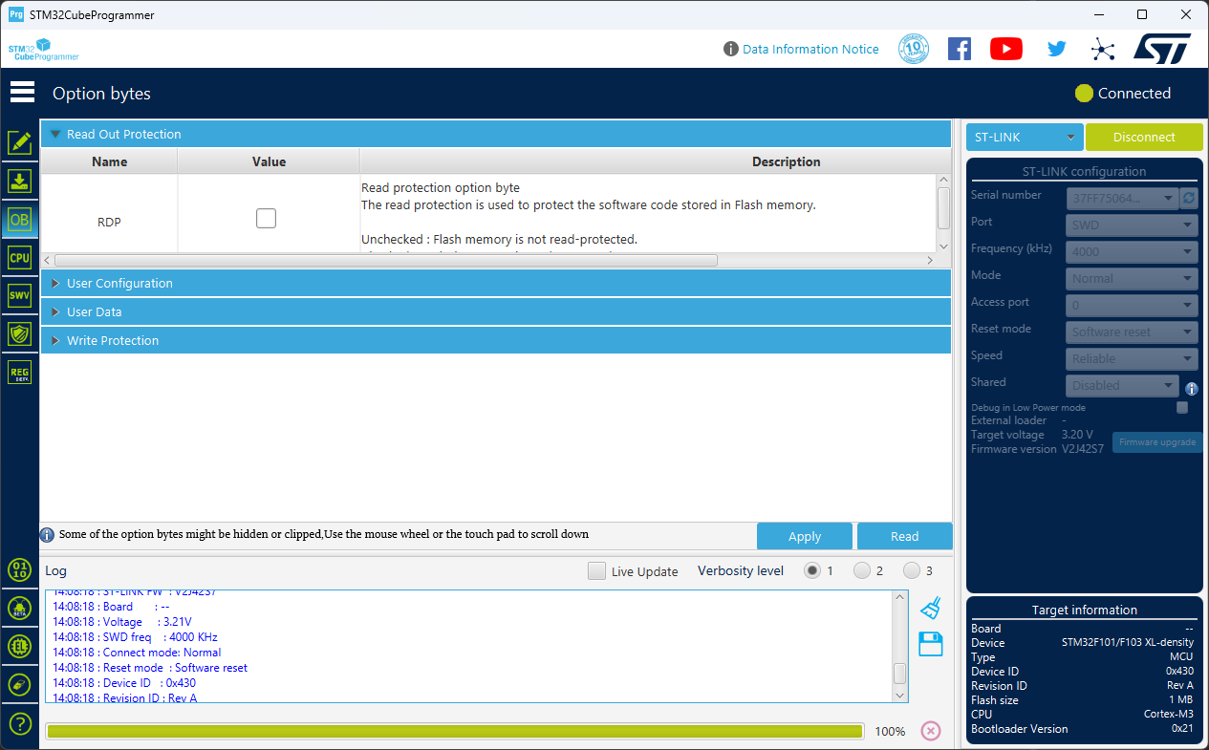Image resolution: width=1209 pixels, height=750 pixels.
Task: Open the REG registers viewer icon
Action: [x=20, y=372]
